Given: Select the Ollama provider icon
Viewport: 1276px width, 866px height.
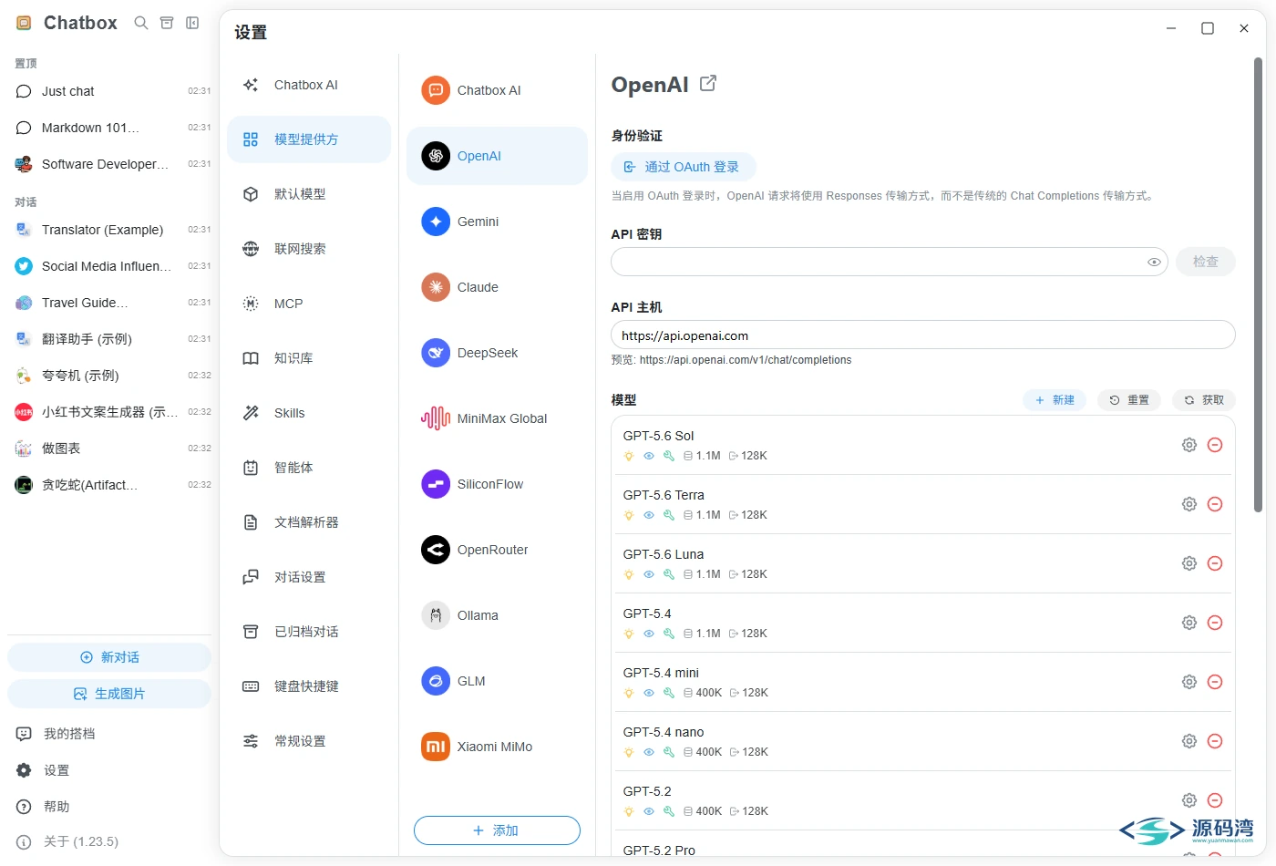Looking at the screenshot, I should (x=436, y=615).
